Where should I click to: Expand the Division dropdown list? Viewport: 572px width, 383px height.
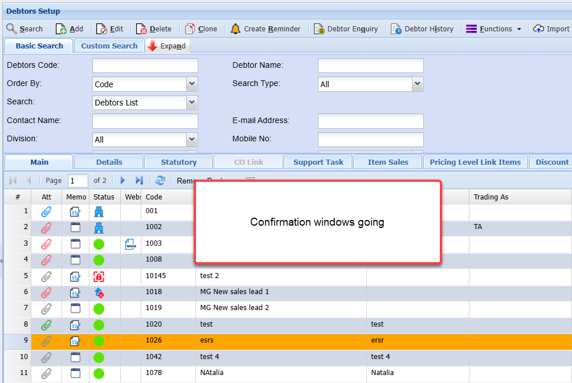pos(192,139)
